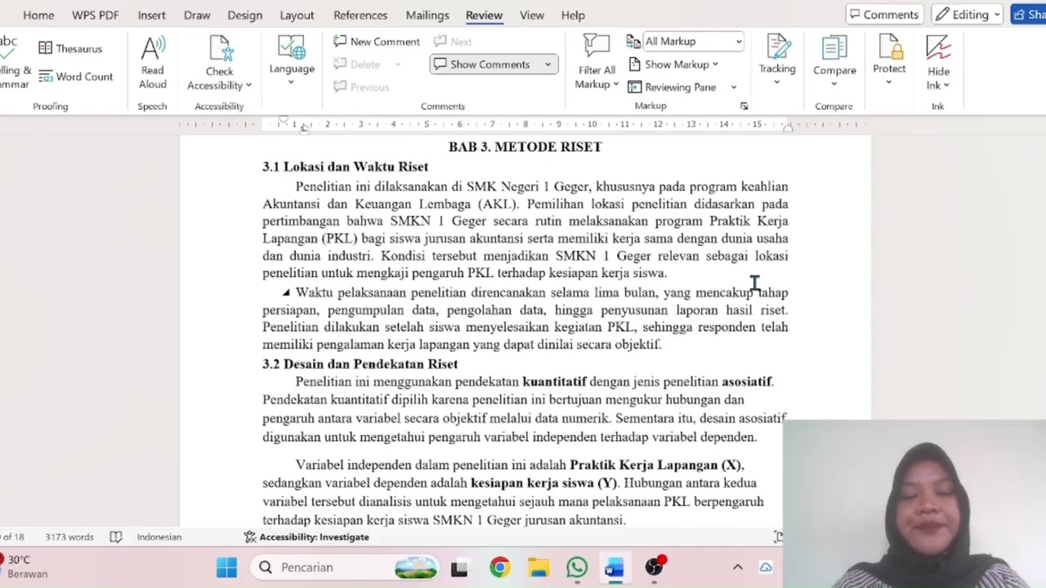This screenshot has height=588, width=1046.
Task: Insert a New Comment
Action: click(x=377, y=42)
